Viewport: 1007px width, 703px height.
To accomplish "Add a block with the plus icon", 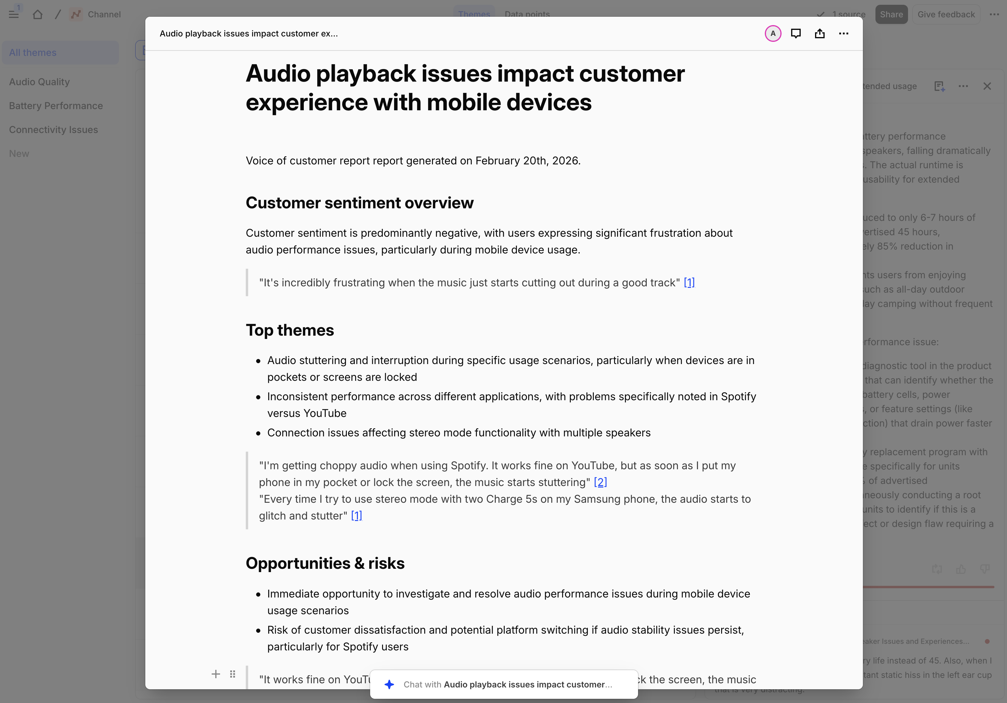I will tap(215, 674).
